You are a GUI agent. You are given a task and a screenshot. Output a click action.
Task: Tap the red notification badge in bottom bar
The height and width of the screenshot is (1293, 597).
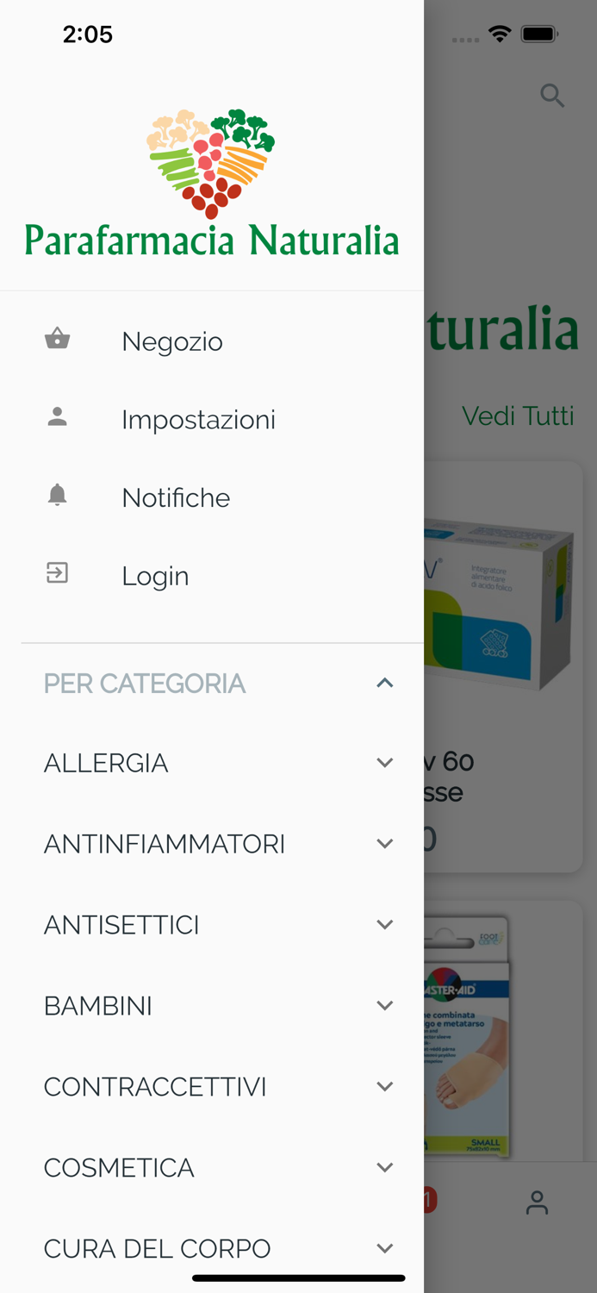430,1199
